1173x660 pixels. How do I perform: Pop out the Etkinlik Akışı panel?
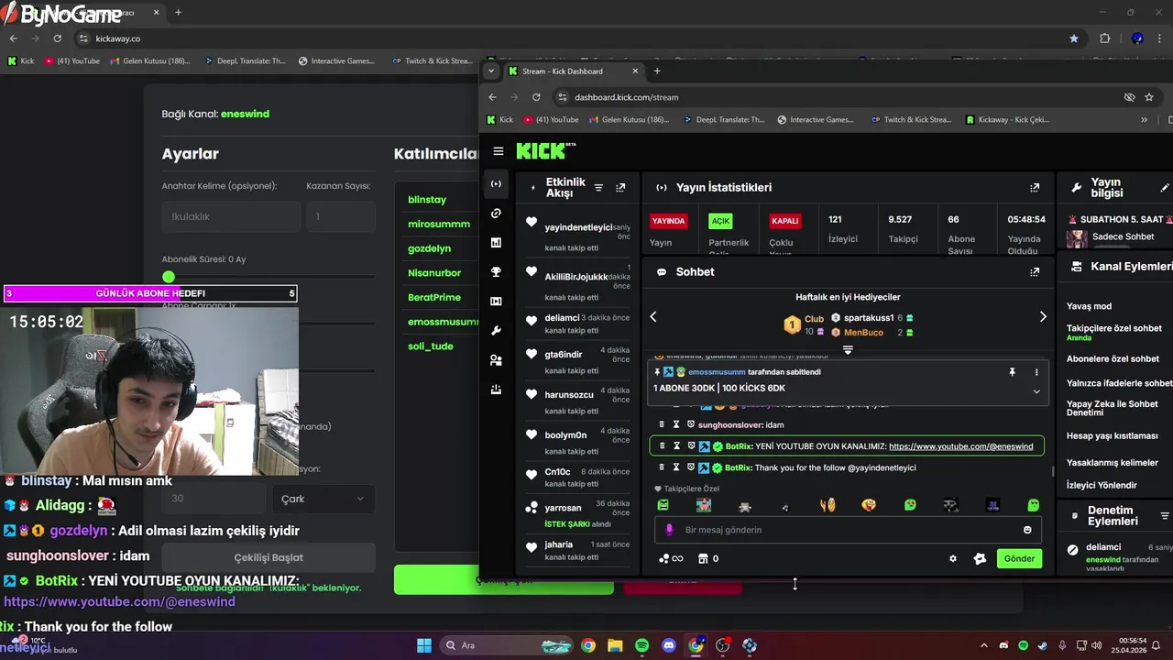click(620, 187)
